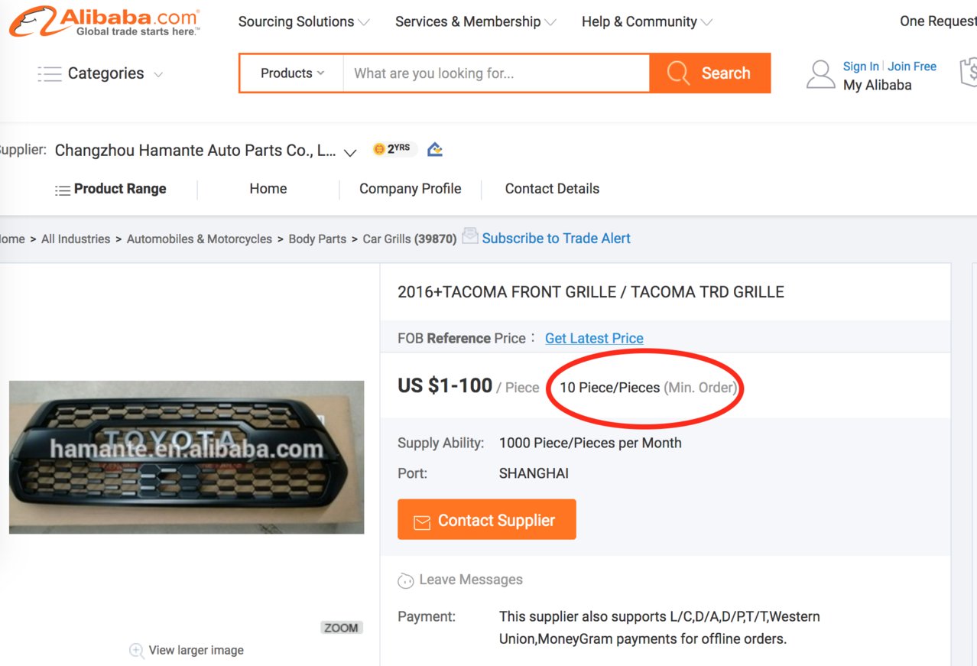This screenshot has height=666, width=977.
Task: Click the Alibaba.com logo
Action: point(105,21)
